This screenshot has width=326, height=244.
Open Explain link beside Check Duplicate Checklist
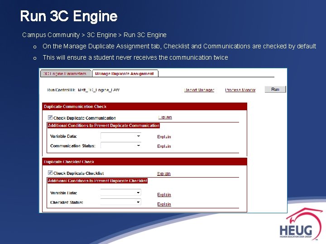(164, 174)
